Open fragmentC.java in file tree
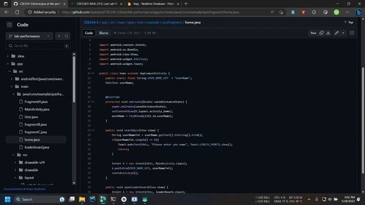 click(x=35, y=132)
